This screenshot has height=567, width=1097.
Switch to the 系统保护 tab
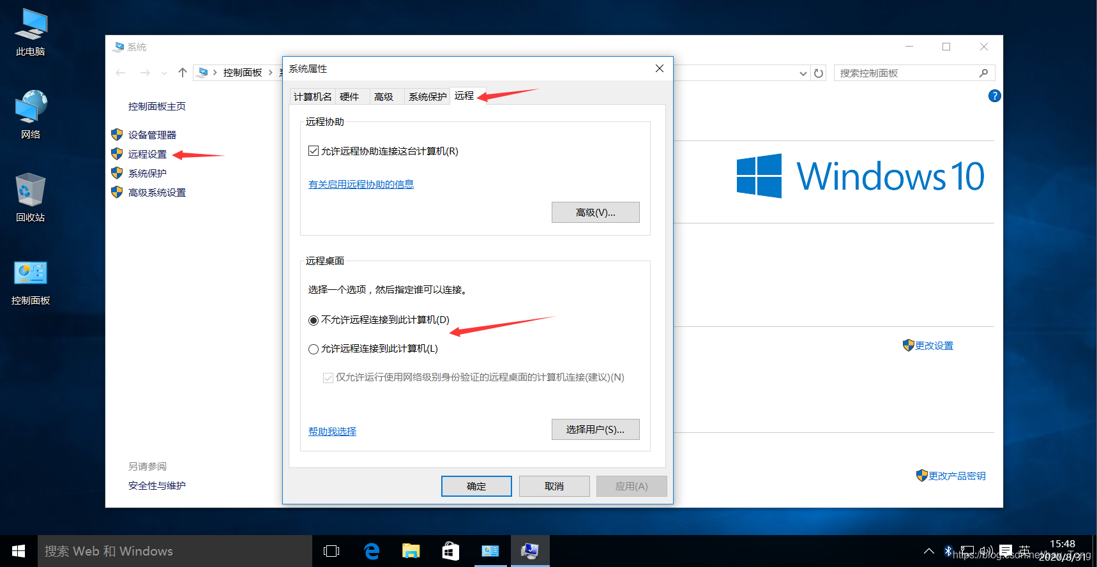427,96
